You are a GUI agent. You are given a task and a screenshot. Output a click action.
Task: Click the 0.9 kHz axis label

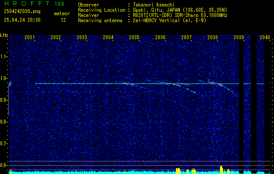[4, 100]
